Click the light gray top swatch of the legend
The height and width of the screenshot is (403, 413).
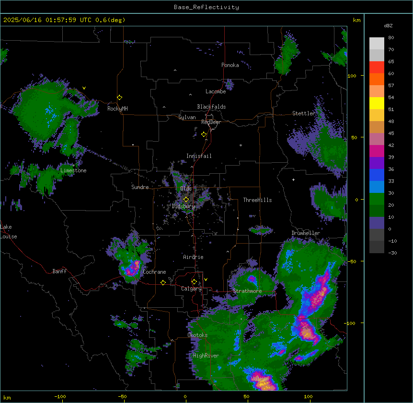coord(377,43)
